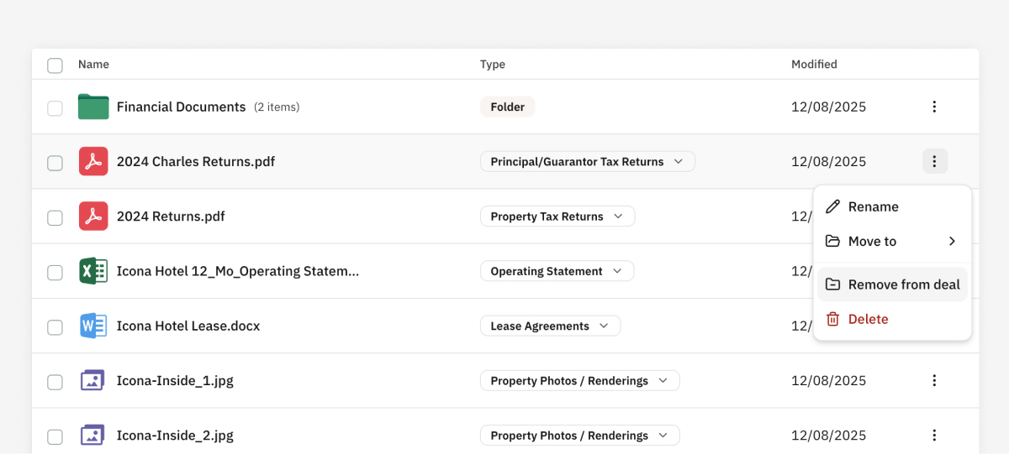The width and height of the screenshot is (1009, 454).
Task: Open the 2024 Charles Returns.pdf file name
Action: 195,161
